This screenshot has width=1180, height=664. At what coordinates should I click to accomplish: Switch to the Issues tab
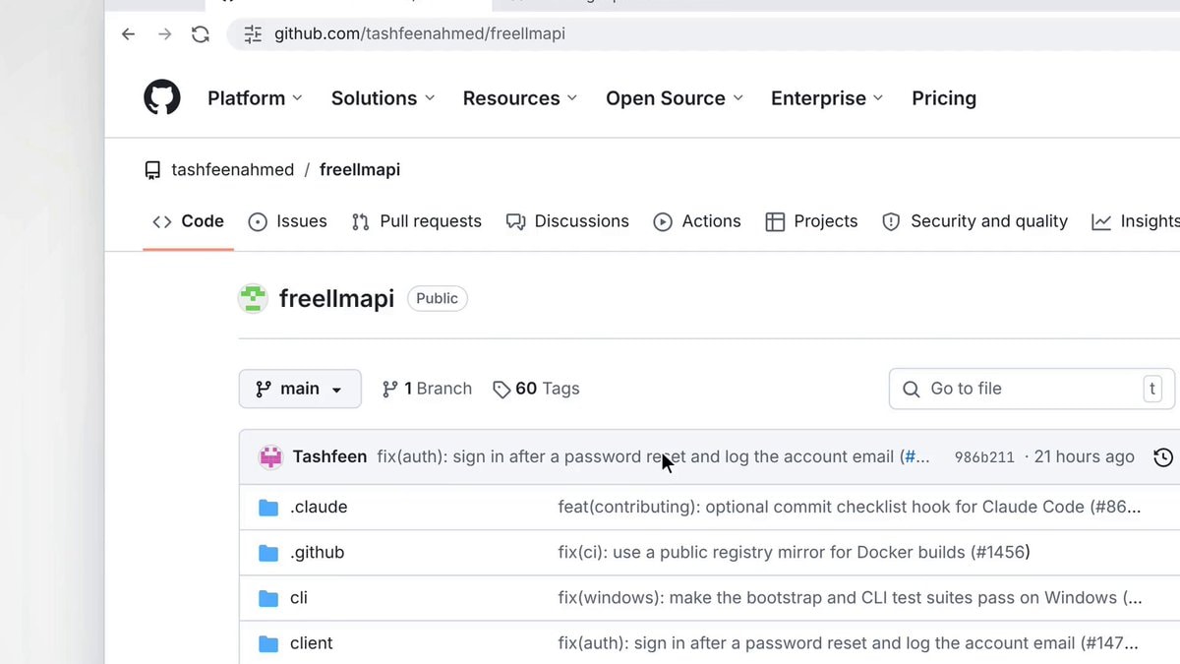[287, 221]
